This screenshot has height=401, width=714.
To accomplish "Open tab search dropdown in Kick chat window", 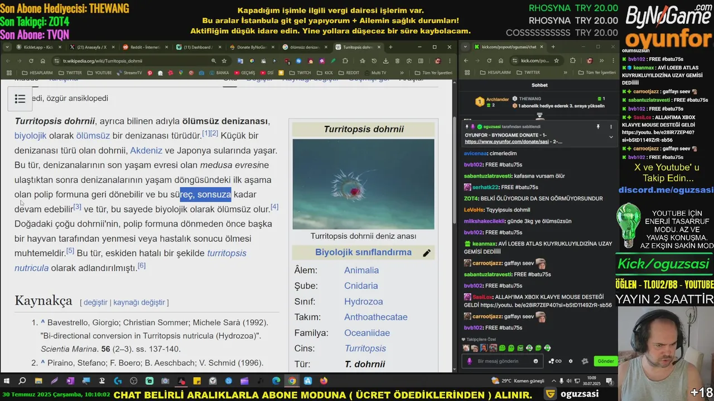I will [x=466, y=47].
